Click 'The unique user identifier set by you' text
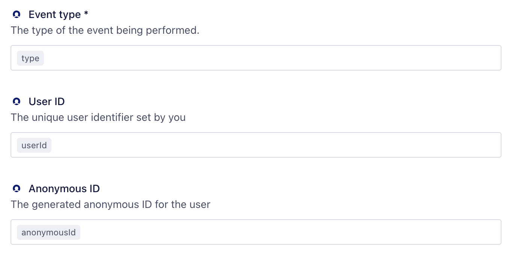The height and width of the screenshot is (259, 509). (98, 117)
